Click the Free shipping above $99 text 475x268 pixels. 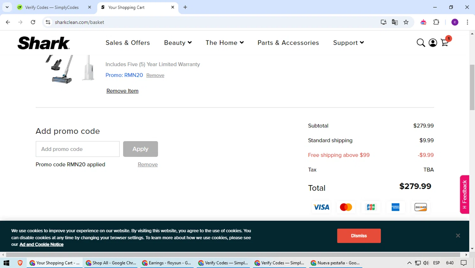click(339, 155)
